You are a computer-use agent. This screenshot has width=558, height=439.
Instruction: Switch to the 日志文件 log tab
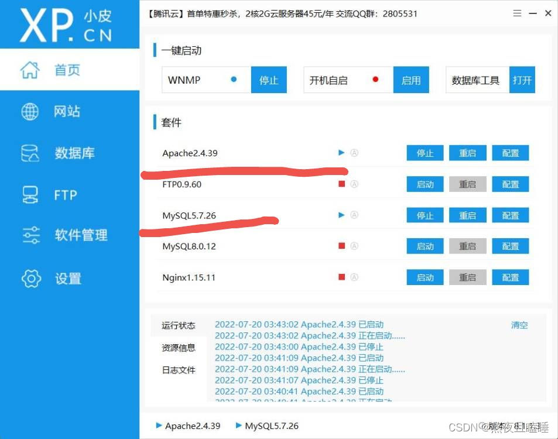tap(177, 369)
